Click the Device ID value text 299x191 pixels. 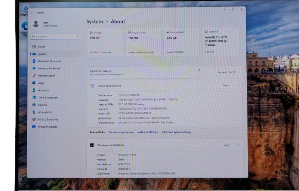pos(143,109)
